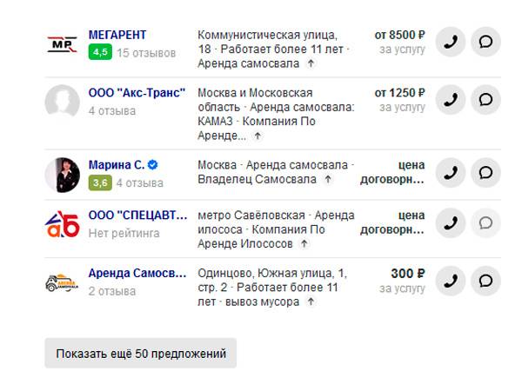Open chat with Аренда Самосв...
This screenshot has width=522, height=391.
click(x=486, y=281)
